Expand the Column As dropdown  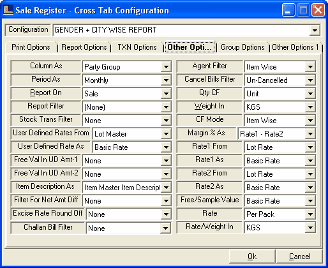pyautogui.click(x=166, y=67)
